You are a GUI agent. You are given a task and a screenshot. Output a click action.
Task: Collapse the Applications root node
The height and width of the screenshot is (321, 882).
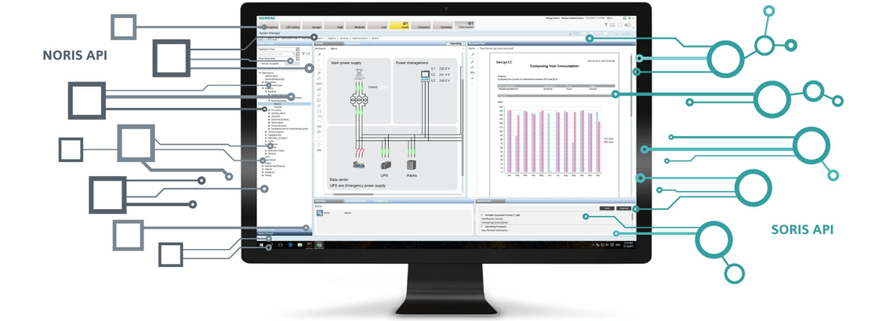pos(260,73)
